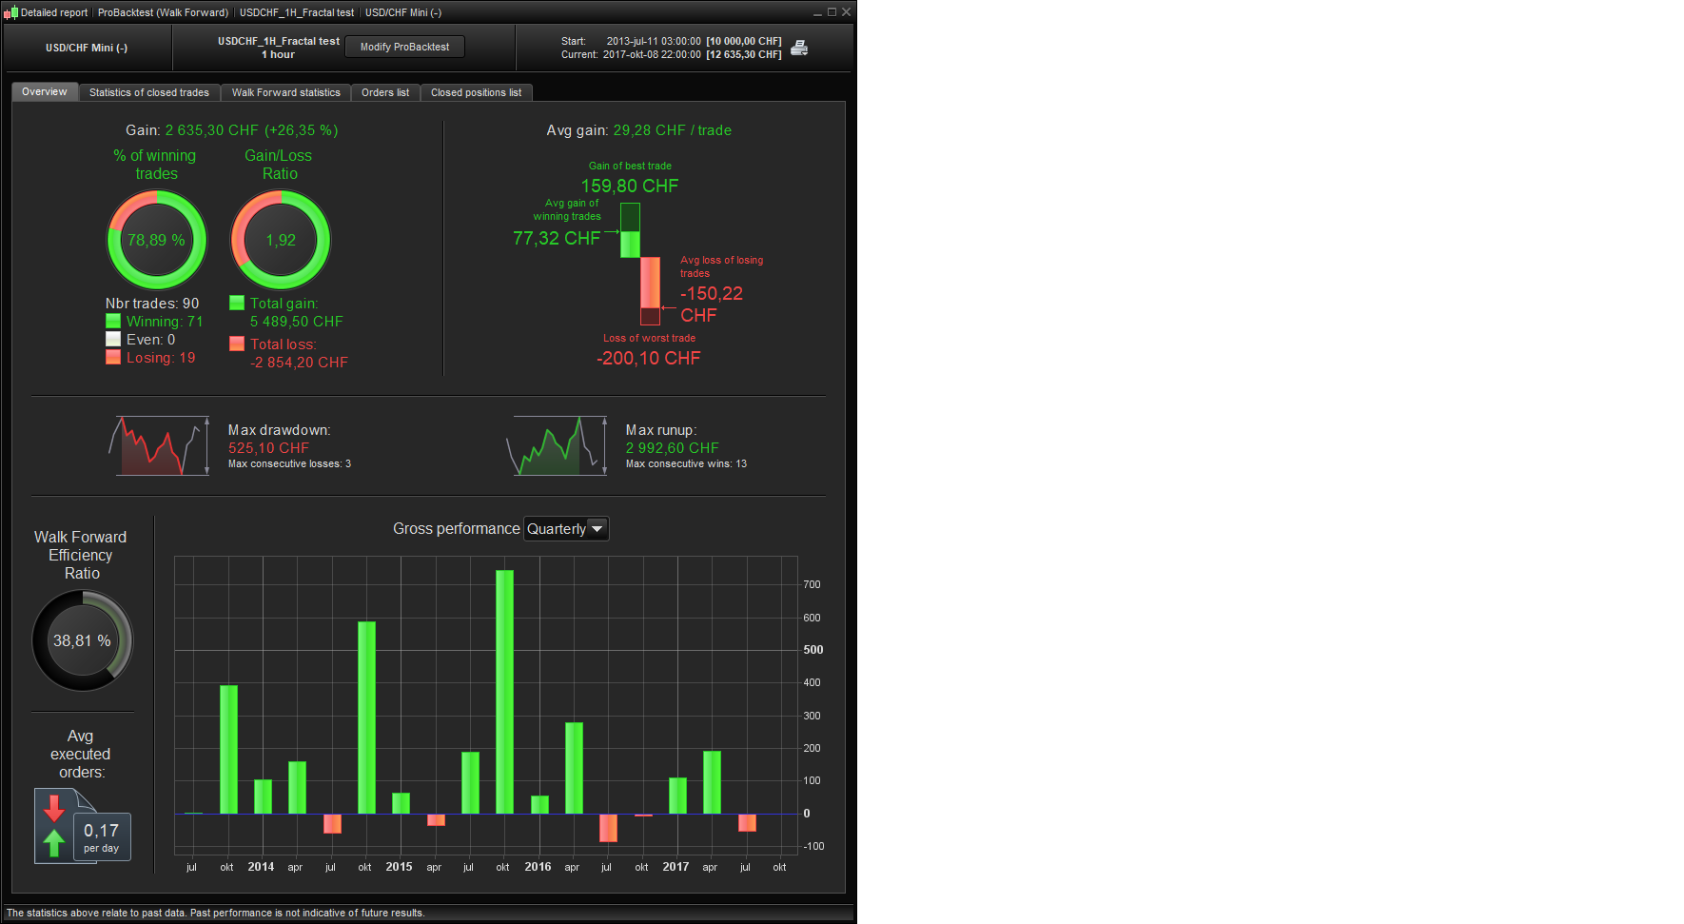Click the printer icon in the header
This screenshot has height=924, width=1684.
coord(799,48)
